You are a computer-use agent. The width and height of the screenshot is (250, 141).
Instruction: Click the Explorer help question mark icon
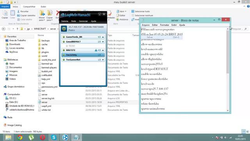click(x=248, y=6)
